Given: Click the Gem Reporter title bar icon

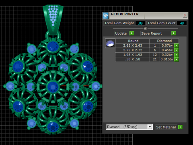Looking at the screenshot, I should pos(106,16).
